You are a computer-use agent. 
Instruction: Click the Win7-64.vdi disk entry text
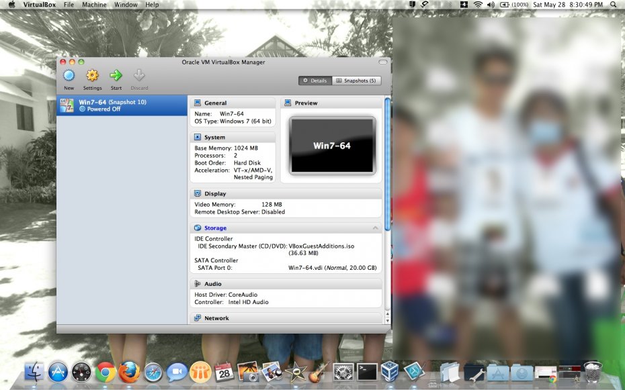tap(333, 268)
